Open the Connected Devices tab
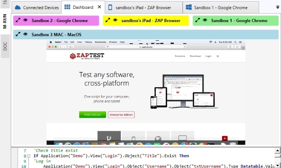 [37, 8]
